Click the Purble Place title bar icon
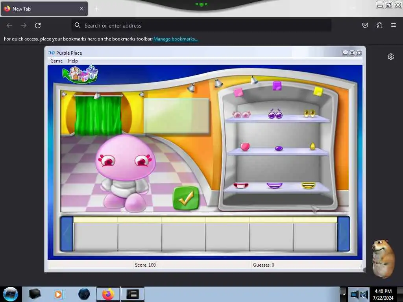The width and height of the screenshot is (403, 302). [x=52, y=53]
